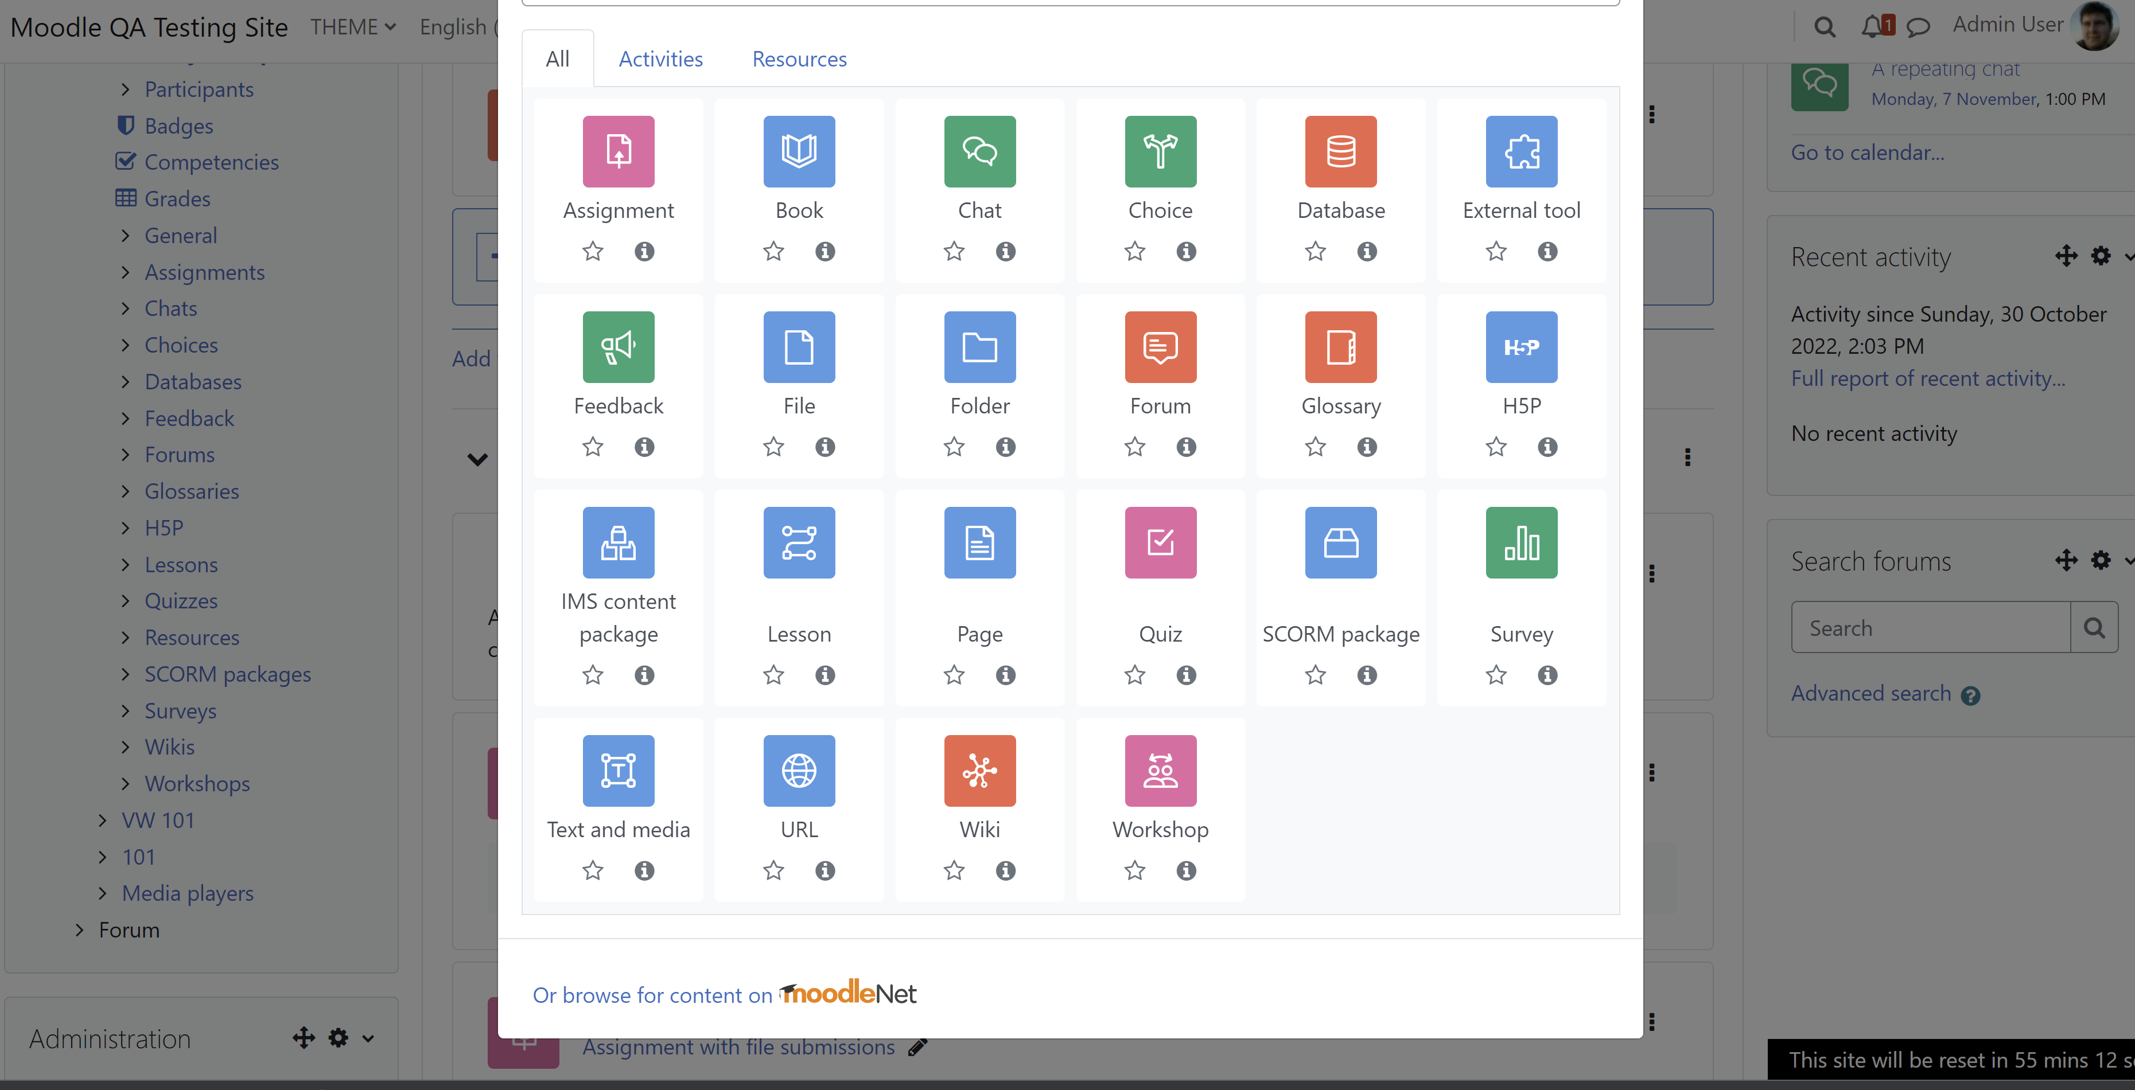2135x1090 pixels.
Task: Select the H5P activity icon
Action: click(1522, 347)
